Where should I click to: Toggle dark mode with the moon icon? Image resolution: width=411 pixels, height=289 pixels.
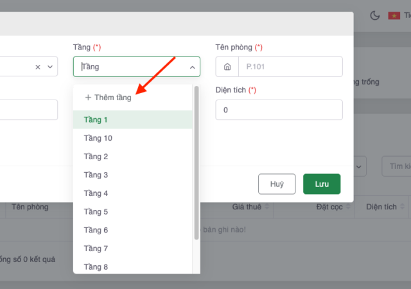[x=375, y=15]
